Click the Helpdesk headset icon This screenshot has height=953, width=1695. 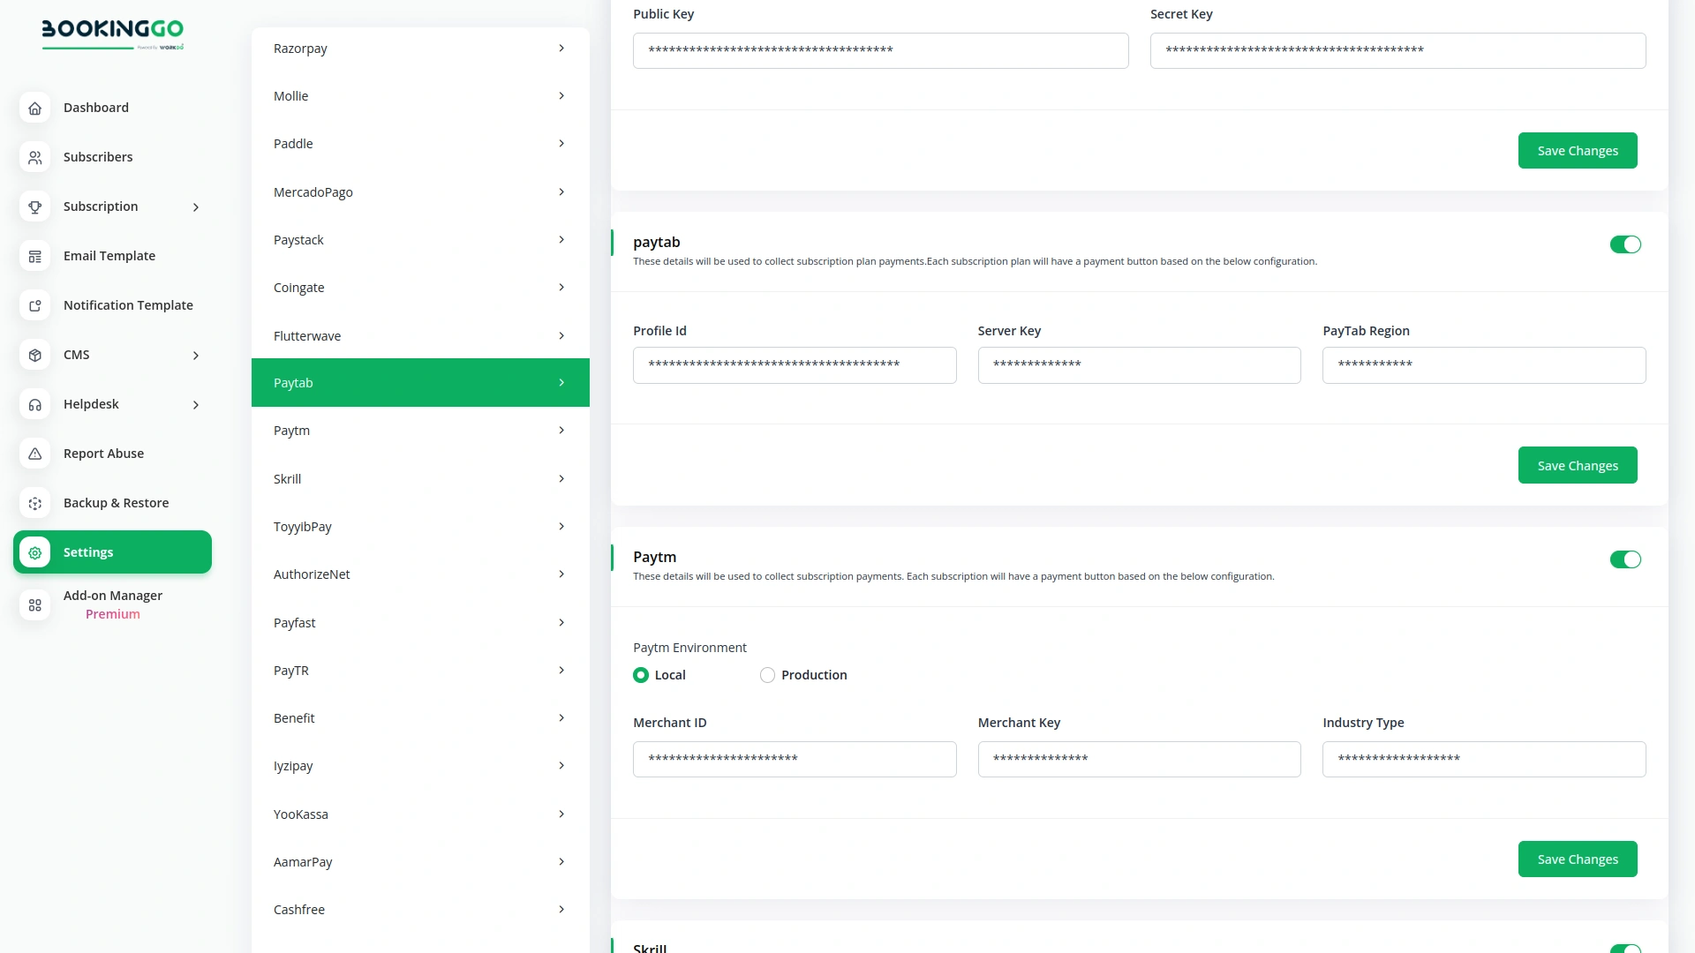tap(35, 404)
